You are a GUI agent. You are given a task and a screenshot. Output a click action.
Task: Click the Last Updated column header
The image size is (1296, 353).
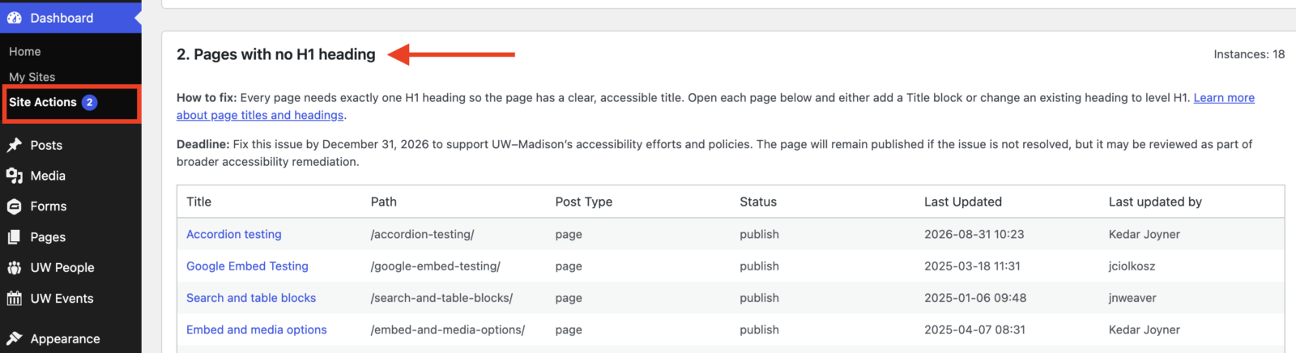tap(963, 202)
